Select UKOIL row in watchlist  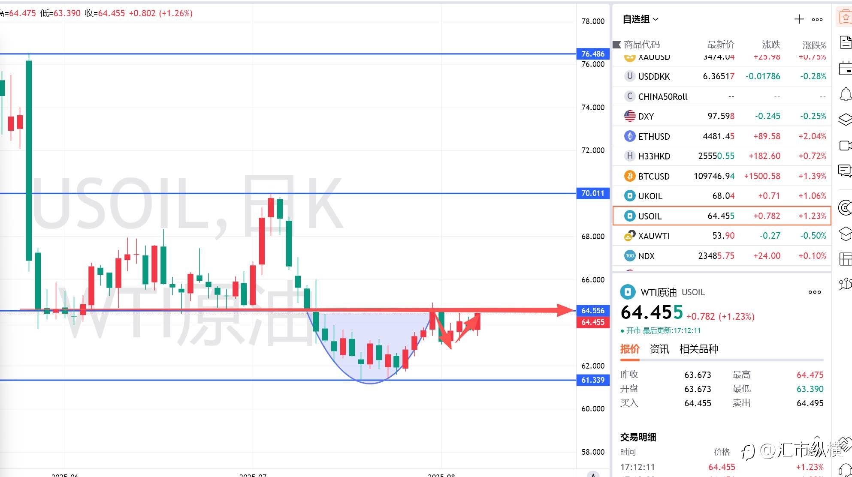click(722, 196)
